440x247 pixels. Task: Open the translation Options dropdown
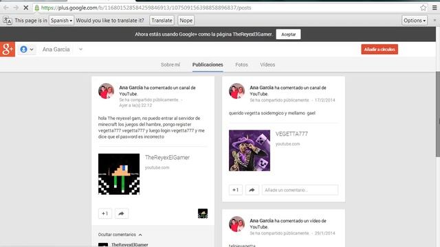[x=415, y=21]
